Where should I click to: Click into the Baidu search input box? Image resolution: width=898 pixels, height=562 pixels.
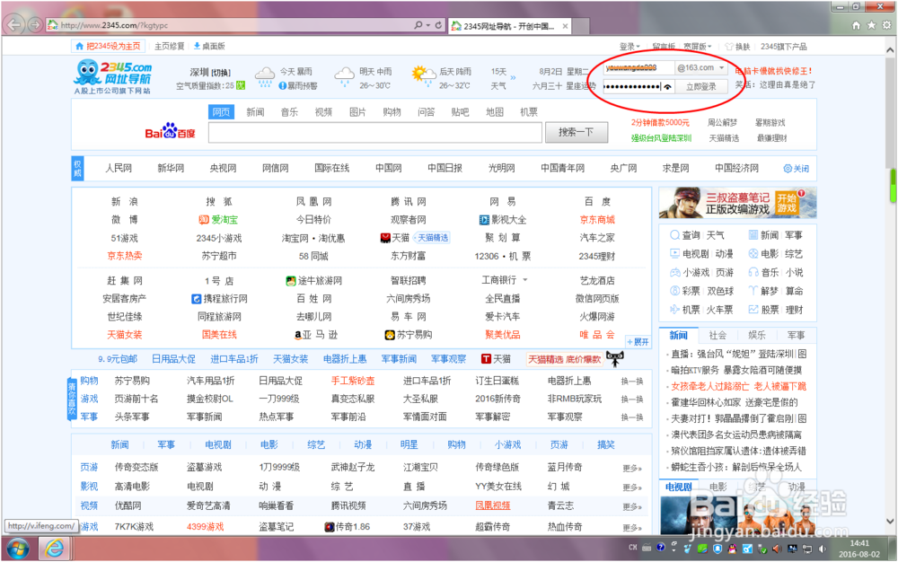[375, 132]
